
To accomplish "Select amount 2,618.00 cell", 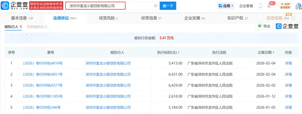I will coord(175,96).
